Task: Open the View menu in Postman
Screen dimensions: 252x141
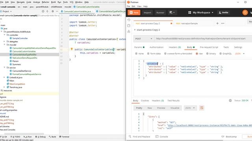Action: (x=139, y=6)
